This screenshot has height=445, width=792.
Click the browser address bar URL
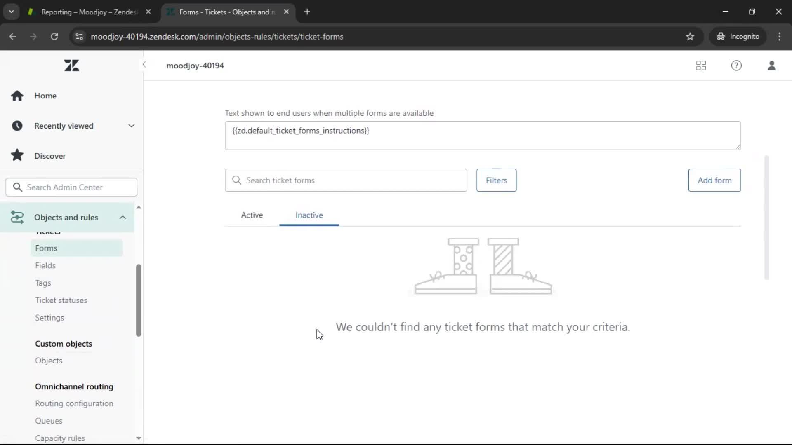(217, 37)
